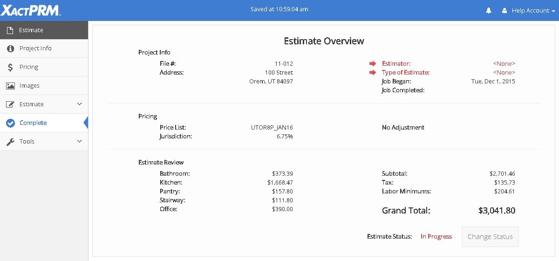Image resolution: width=559 pixels, height=261 pixels.
Task: Expand the Estimate submenu chevron
Action: (79, 104)
